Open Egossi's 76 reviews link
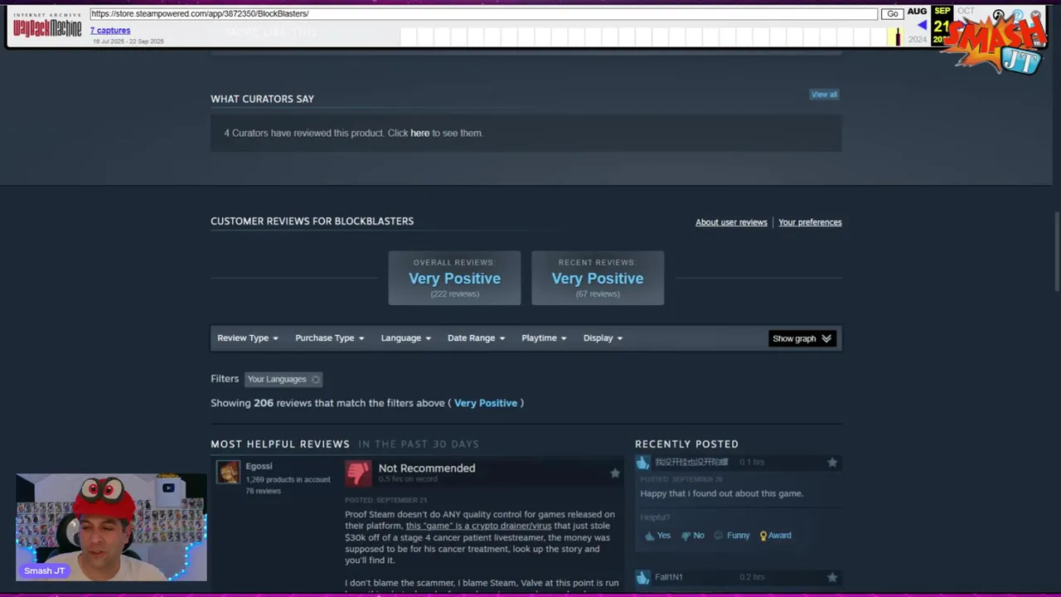This screenshot has width=1061, height=597. (x=263, y=491)
